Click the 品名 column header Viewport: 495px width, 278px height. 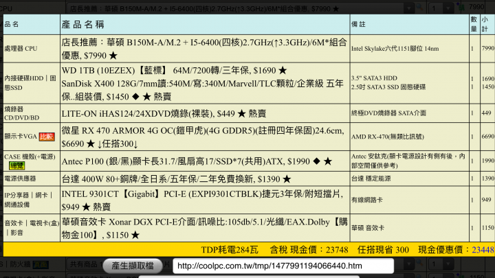pyautogui.click(x=12, y=24)
